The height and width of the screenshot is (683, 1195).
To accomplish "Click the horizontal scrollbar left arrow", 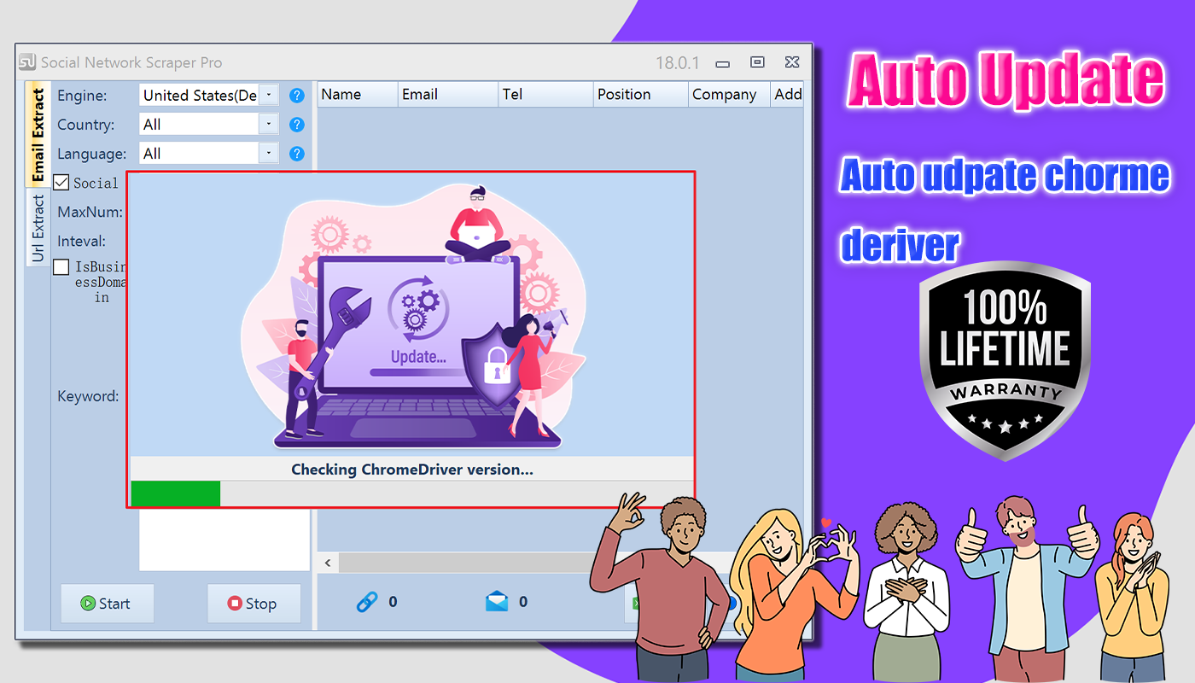I will (x=328, y=563).
